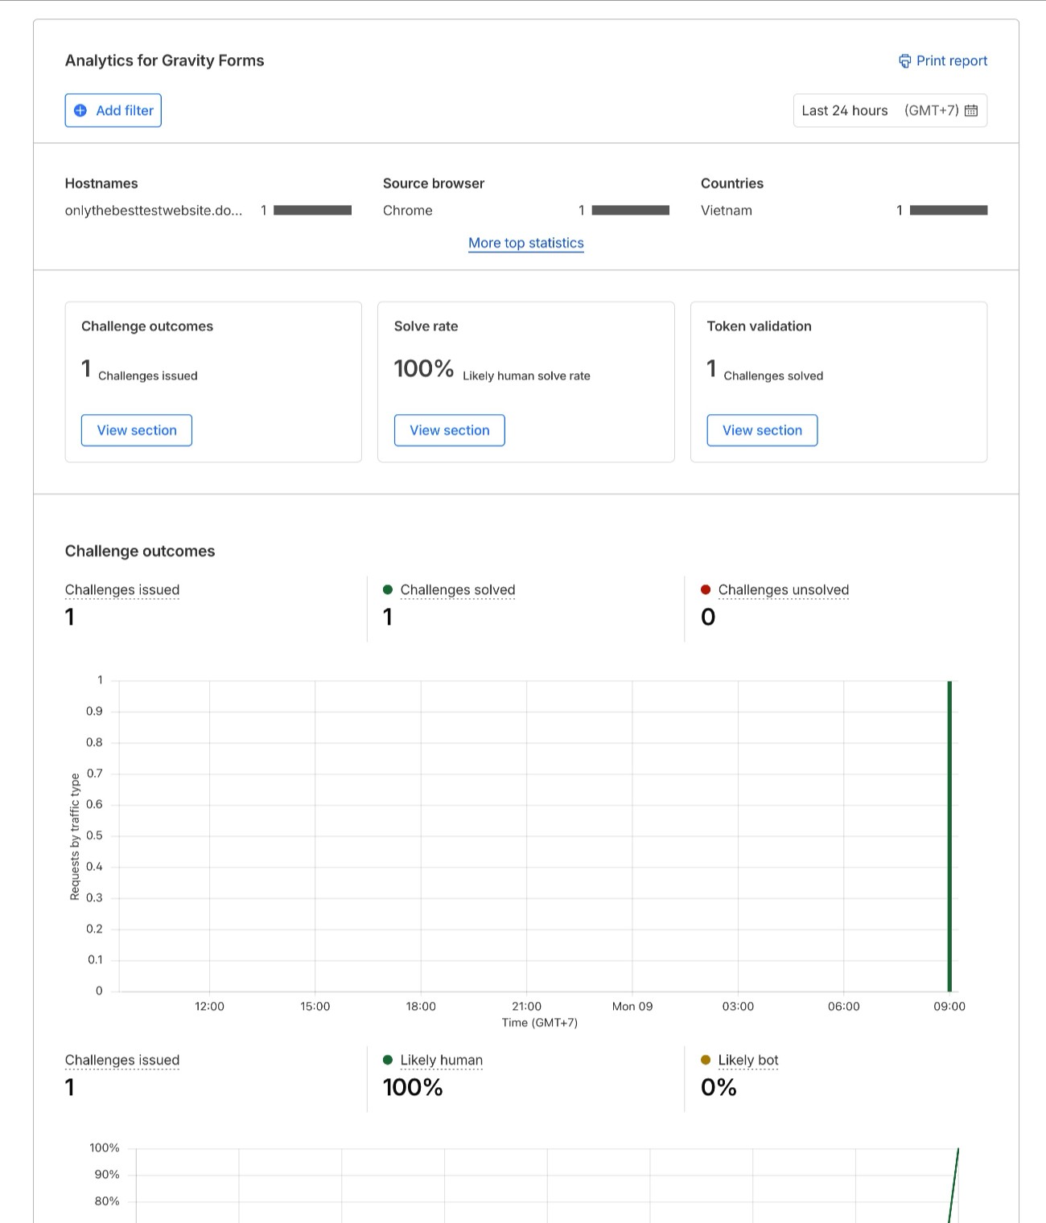Open the calendar icon in the date range selector
1046x1223 pixels.
972,110
